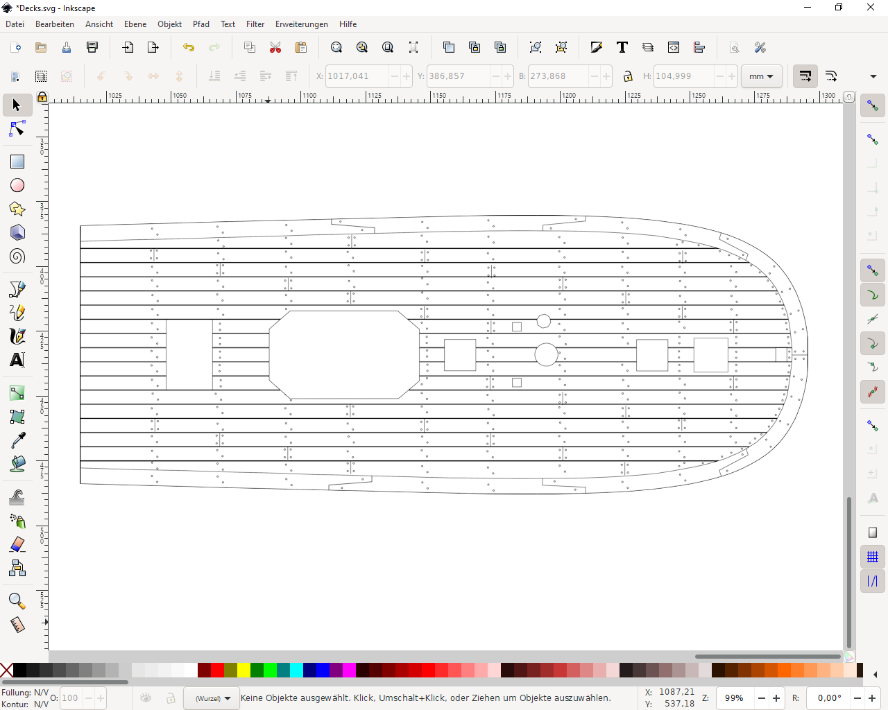Toggle the width/height ratio lock
Viewport: 888px width, 710px height.
[628, 76]
